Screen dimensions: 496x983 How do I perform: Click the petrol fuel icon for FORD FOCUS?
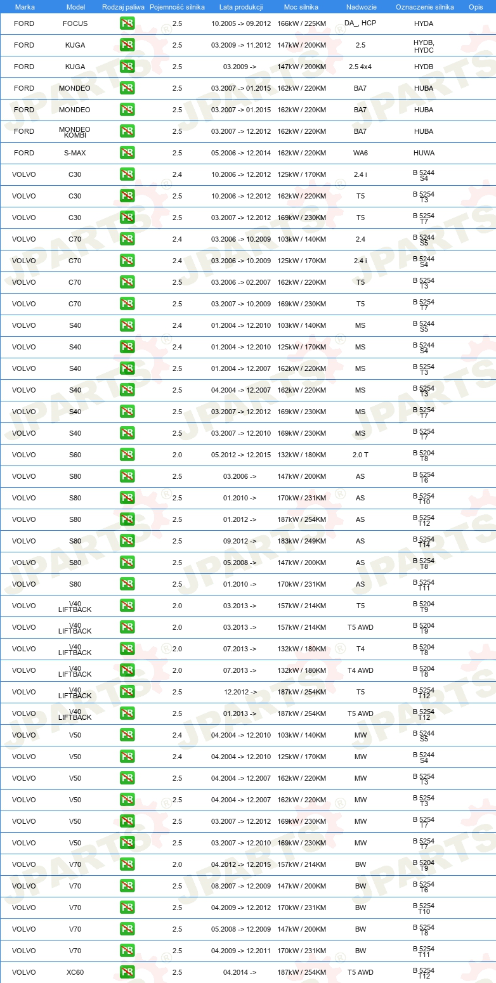point(127,23)
